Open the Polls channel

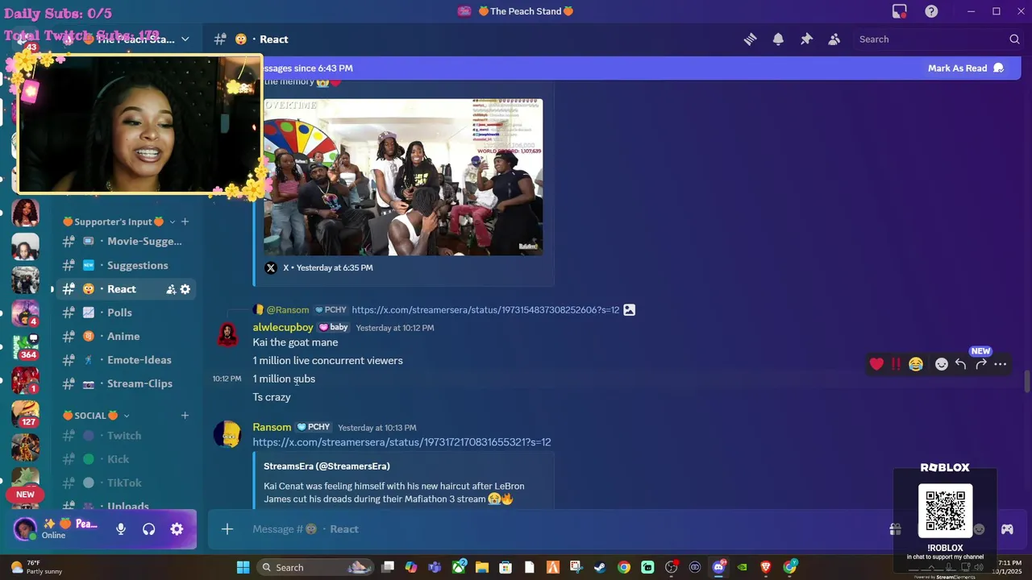pyautogui.click(x=126, y=313)
